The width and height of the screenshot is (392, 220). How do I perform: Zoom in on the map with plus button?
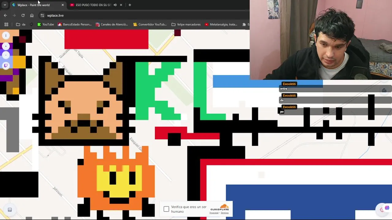pos(6,46)
